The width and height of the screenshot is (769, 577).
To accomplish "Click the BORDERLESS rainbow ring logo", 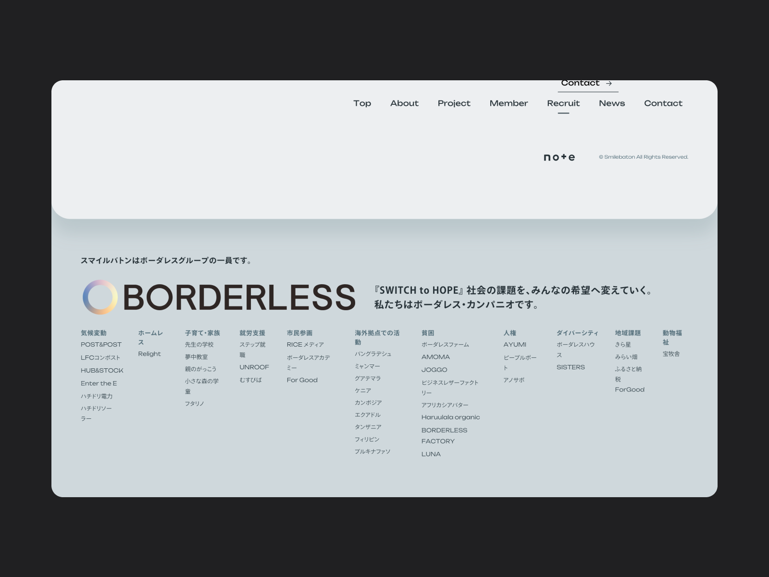I will pyautogui.click(x=100, y=297).
